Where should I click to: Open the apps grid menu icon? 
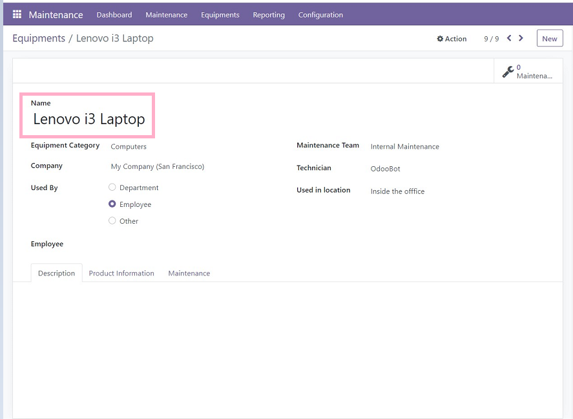coord(17,15)
